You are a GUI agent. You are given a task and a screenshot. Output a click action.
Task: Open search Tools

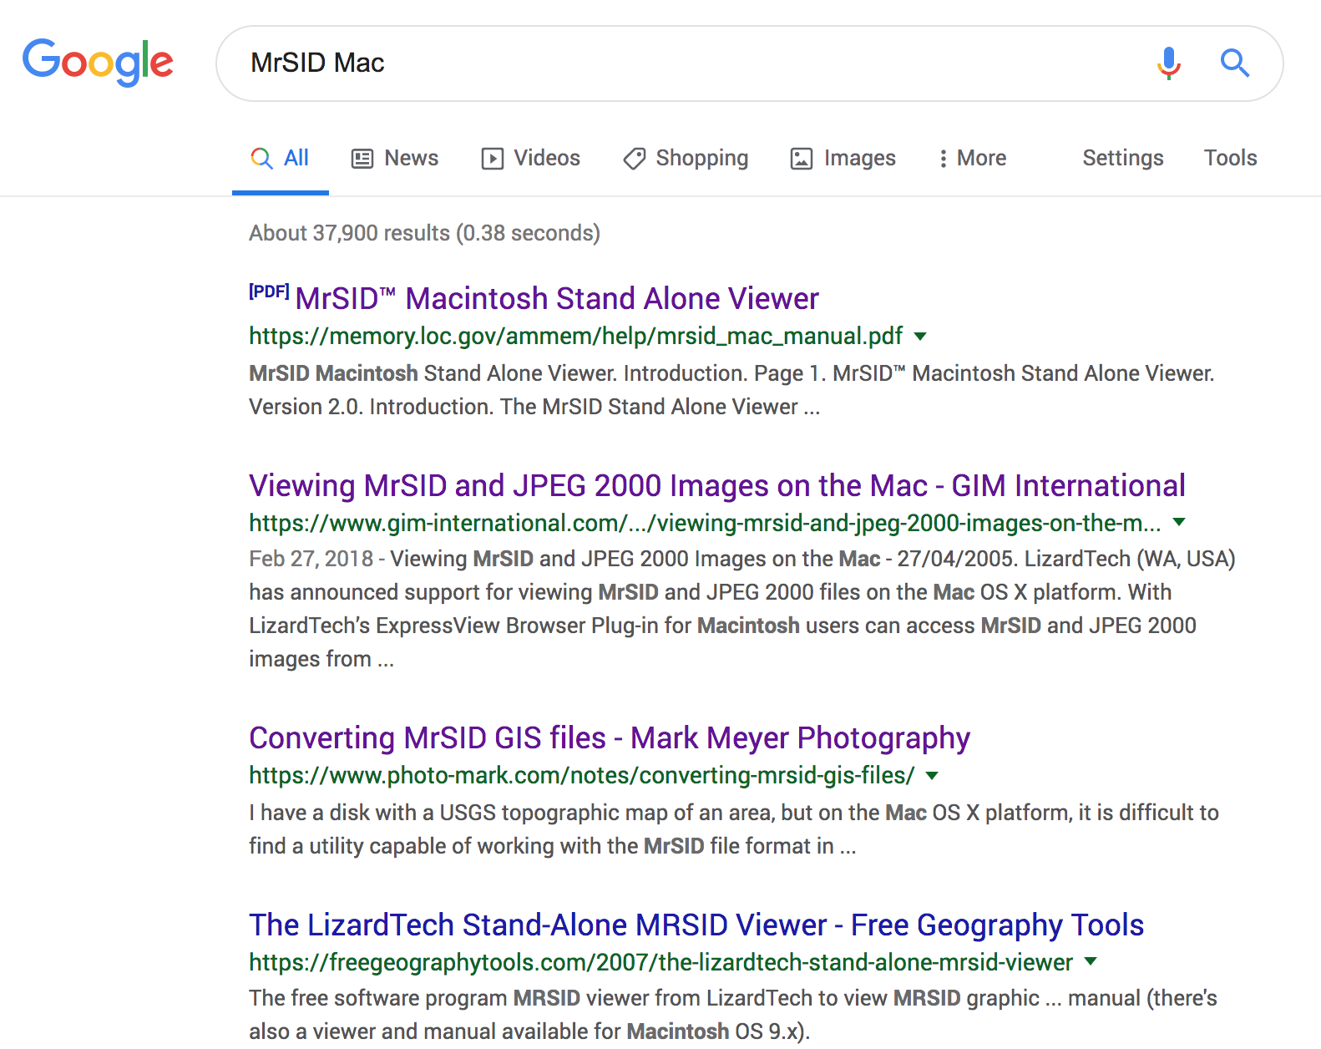coord(1230,159)
